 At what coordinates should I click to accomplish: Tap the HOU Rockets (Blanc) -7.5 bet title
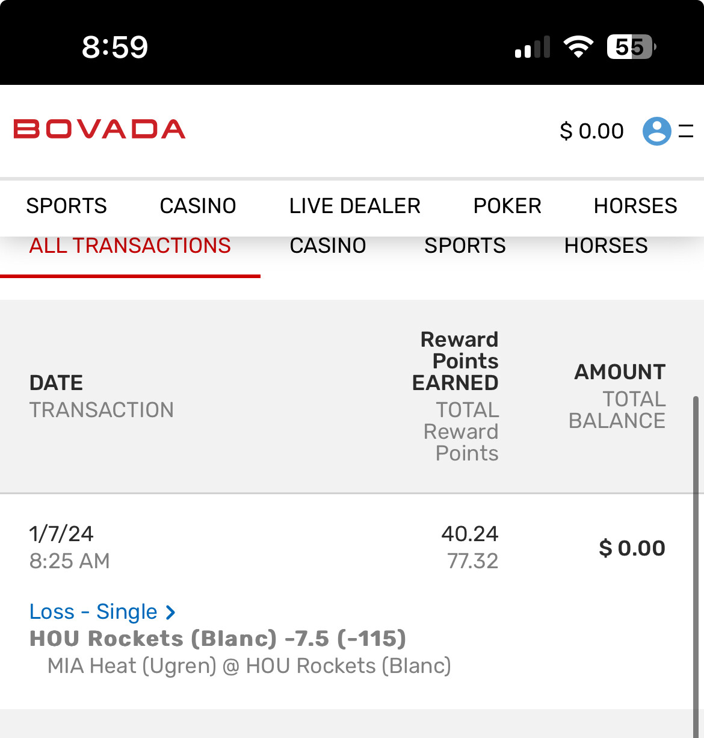pyautogui.click(x=218, y=639)
